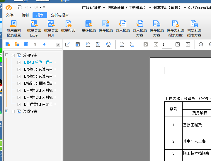Click the design report icon beside pencil

[78, 44]
